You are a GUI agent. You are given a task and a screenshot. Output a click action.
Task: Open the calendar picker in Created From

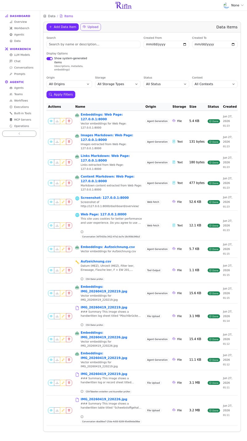tap(185, 44)
